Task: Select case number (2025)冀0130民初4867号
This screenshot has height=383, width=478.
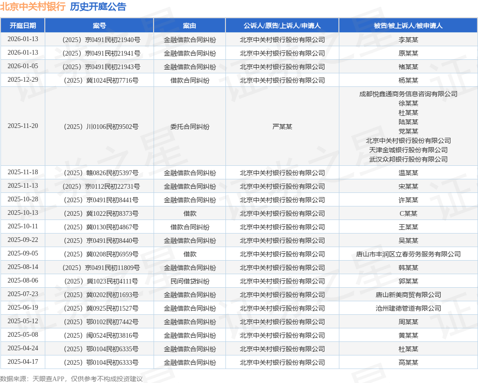Action: (101, 227)
